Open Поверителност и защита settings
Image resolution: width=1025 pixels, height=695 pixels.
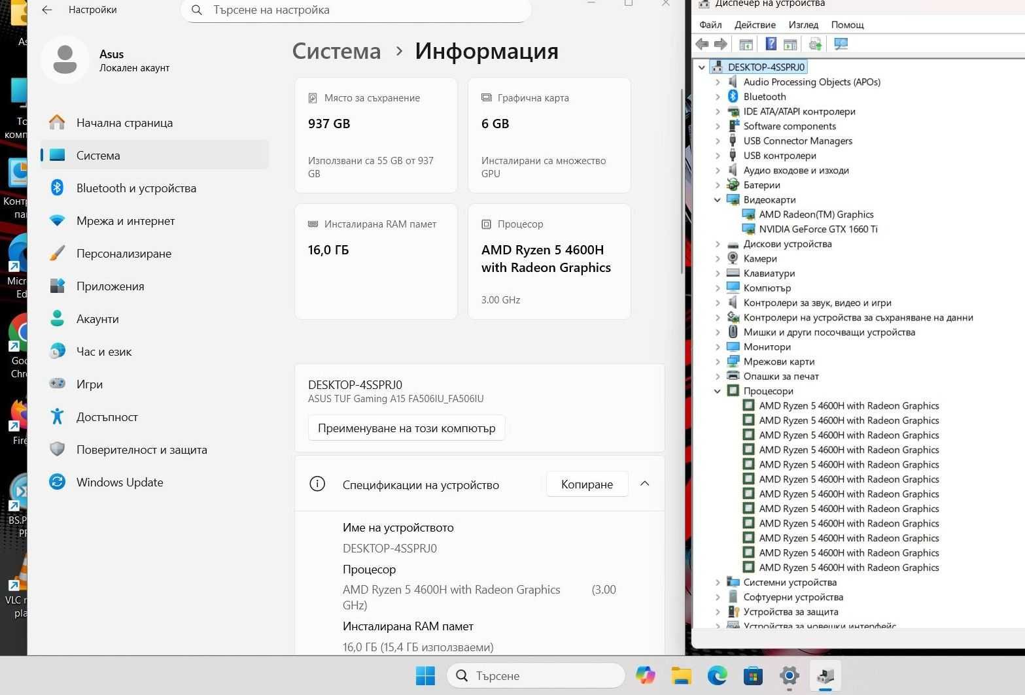pos(154,449)
